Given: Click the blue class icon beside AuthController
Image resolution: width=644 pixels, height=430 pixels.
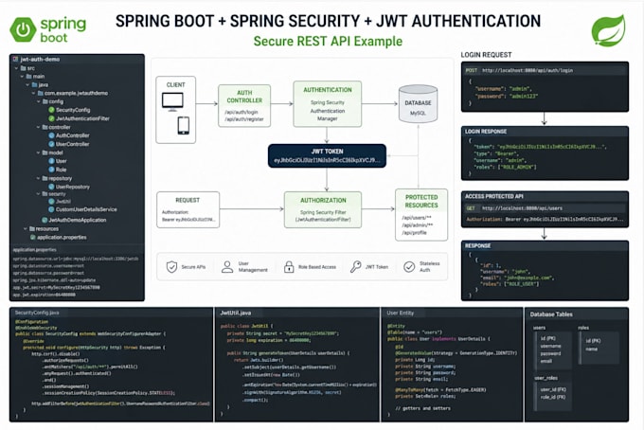Looking at the screenshot, I should (51, 135).
